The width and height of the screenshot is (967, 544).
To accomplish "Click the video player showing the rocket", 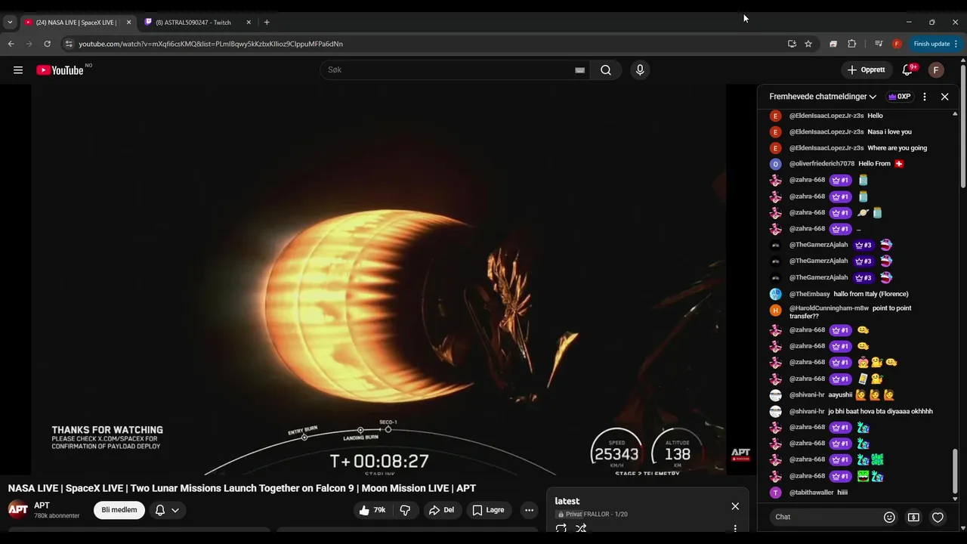I will (x=378, y=280).
